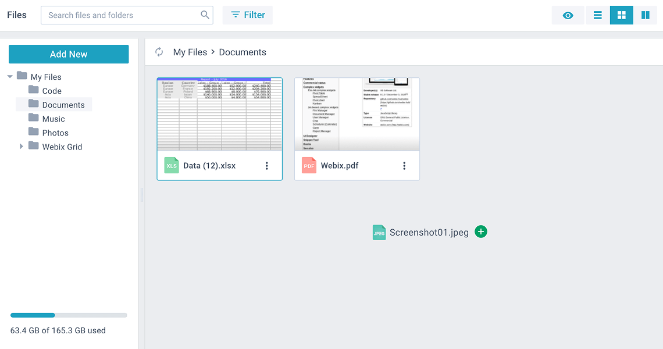Switch to list view mode
Viewport: 663px width, 349px height.
(597, 15)
